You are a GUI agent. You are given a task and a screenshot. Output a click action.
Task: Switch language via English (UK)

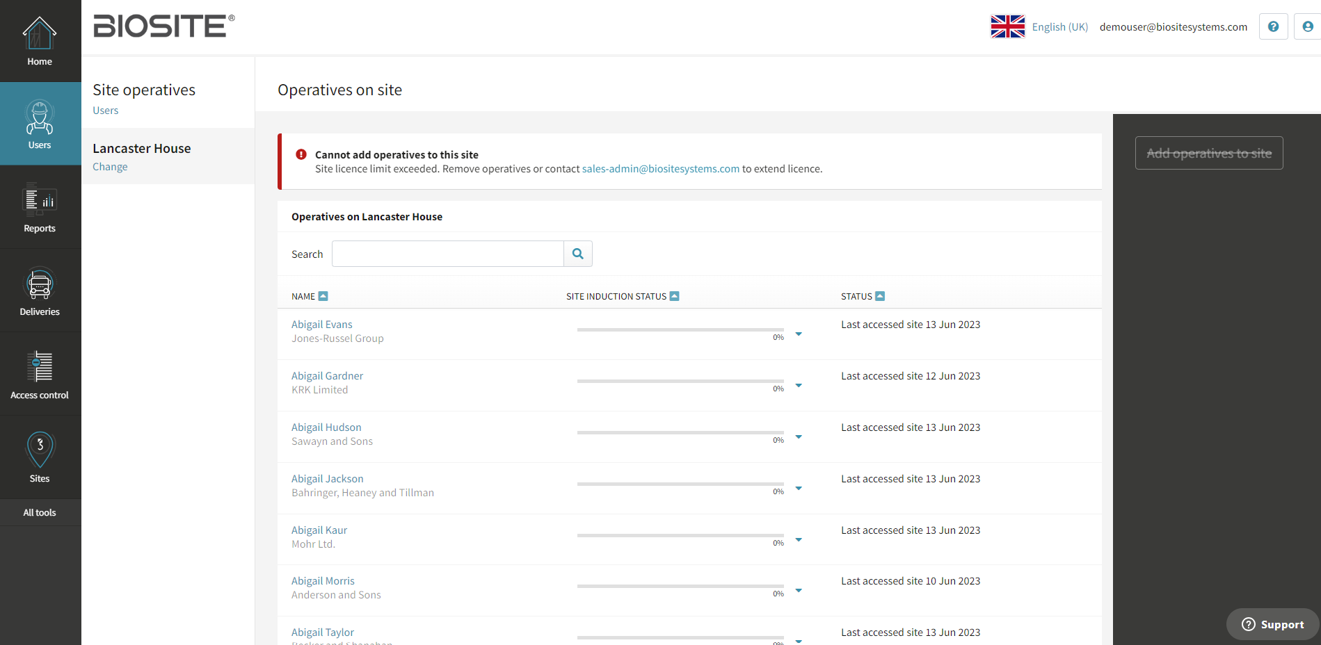tap(1059, 26)
